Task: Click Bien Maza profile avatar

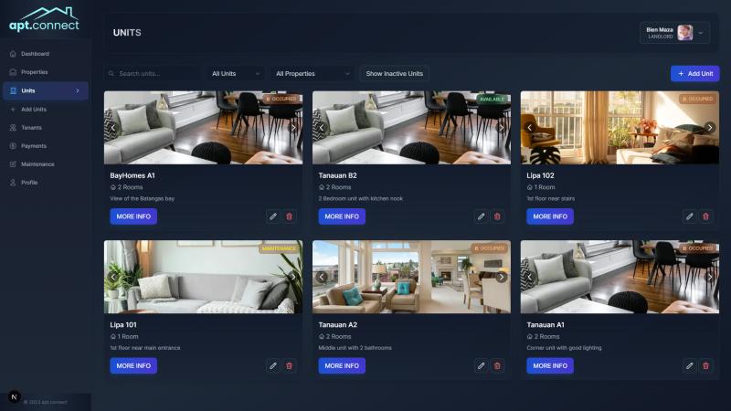Action: pos(684,33)
